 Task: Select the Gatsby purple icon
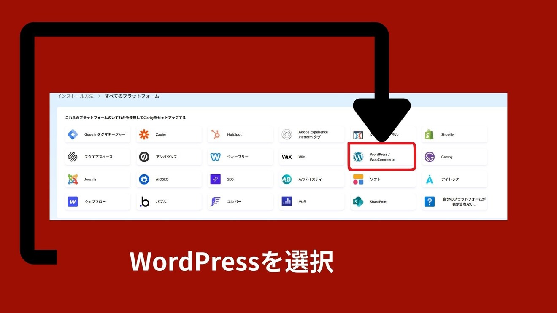pyautogui.click(x=430, y=157)
